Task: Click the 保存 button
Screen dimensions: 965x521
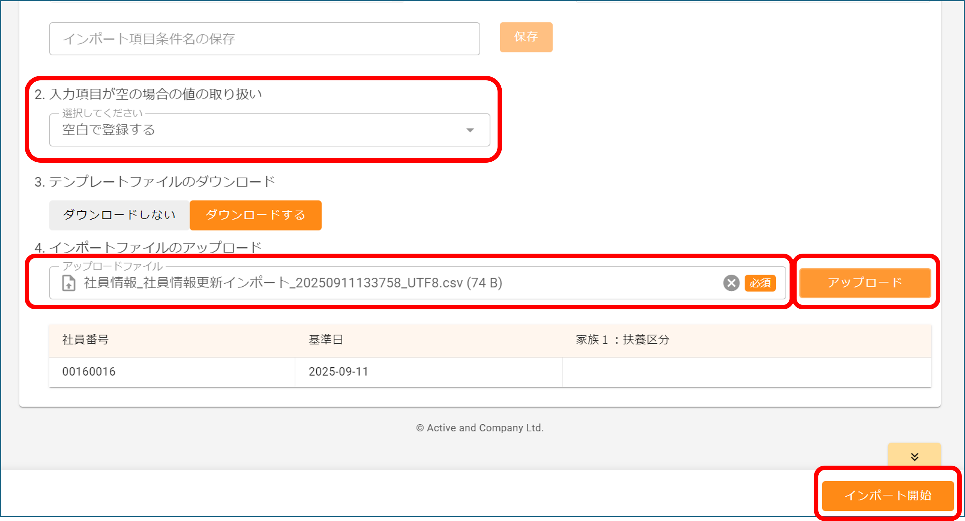Action: pyautogui.click(x=526, y=37)
